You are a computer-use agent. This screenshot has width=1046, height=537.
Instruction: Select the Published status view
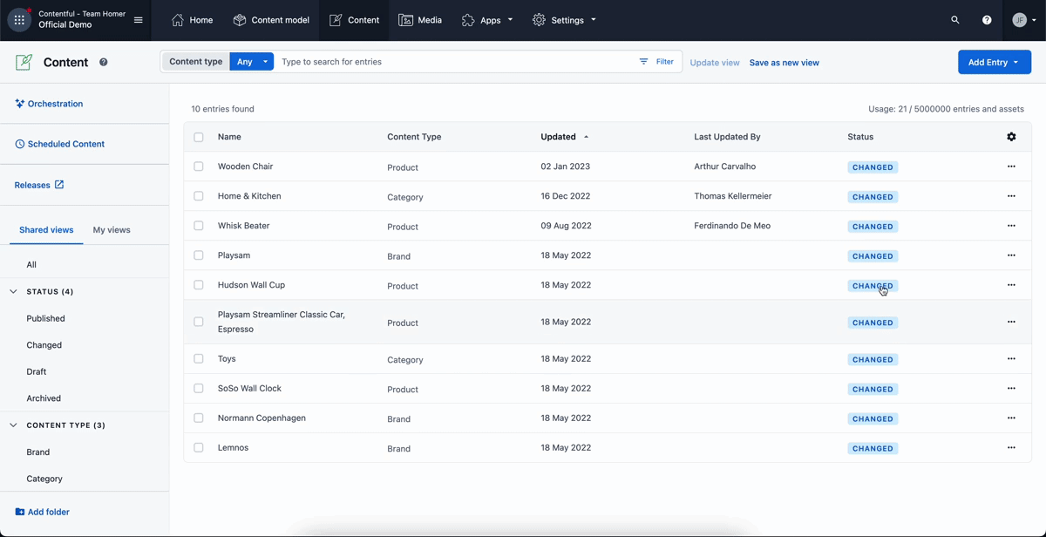coord(45,318)
